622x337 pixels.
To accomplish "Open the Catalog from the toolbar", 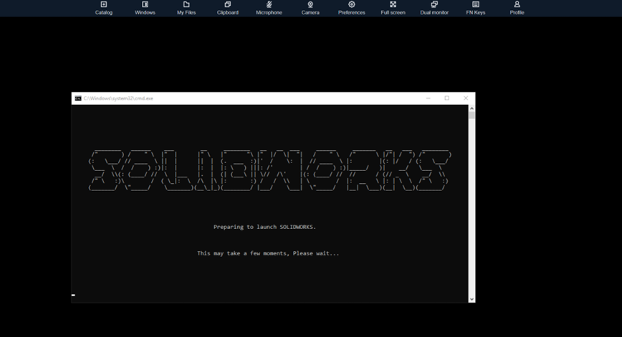I will (x=103, y=8).
